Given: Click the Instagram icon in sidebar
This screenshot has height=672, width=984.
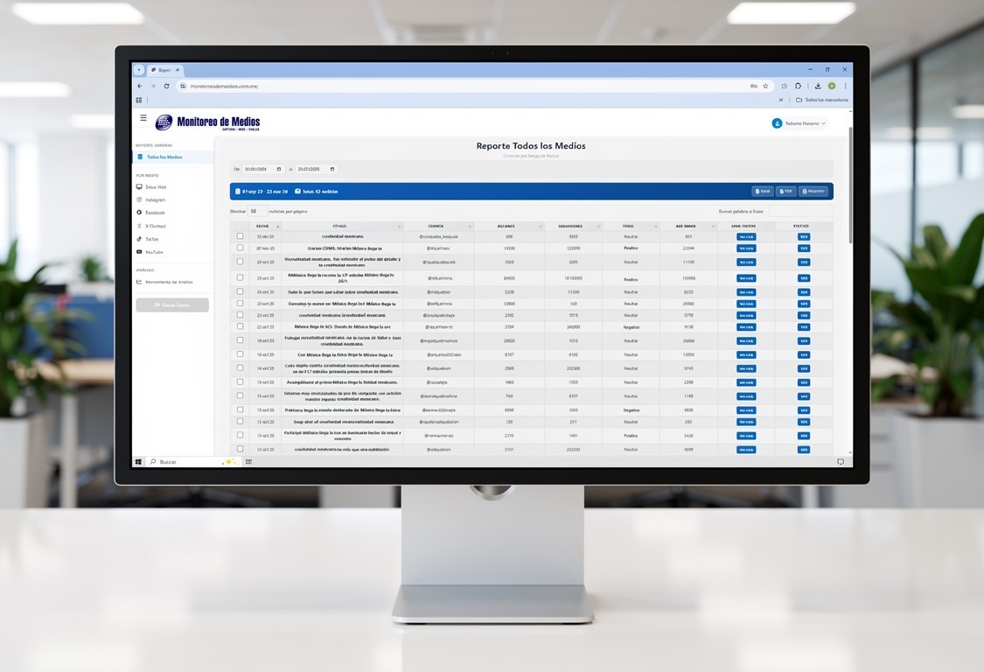Looking at the screenshot, I should tap(139, 199).
